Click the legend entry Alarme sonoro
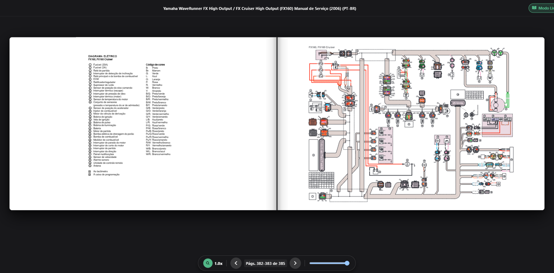Viewport: 554px width, 273px height. (101, 160)
